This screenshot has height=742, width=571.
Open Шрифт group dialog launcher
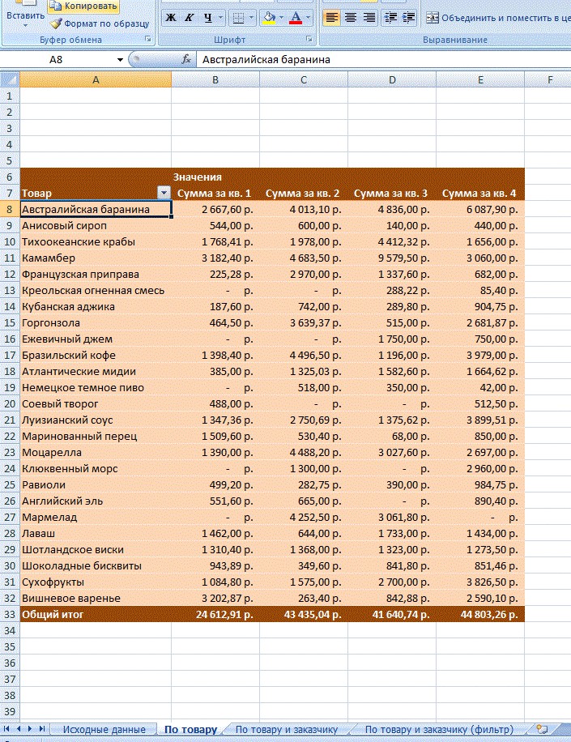pos(309,39)
